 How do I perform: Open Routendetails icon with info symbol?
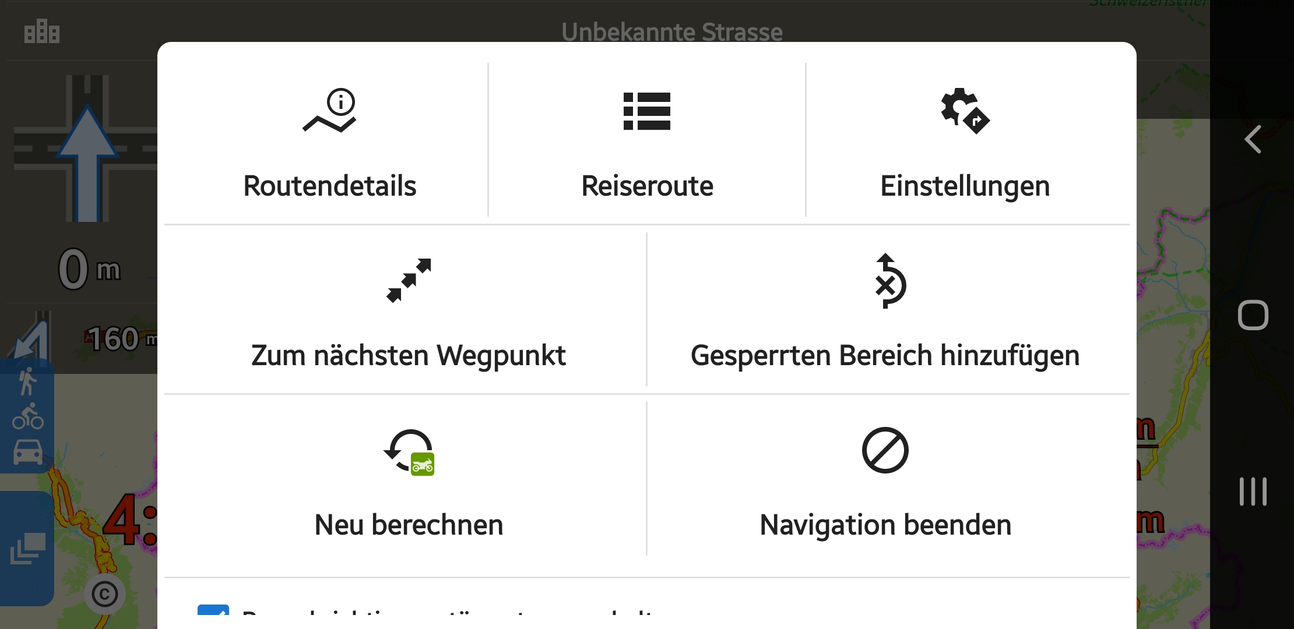[x=330, y=110]
